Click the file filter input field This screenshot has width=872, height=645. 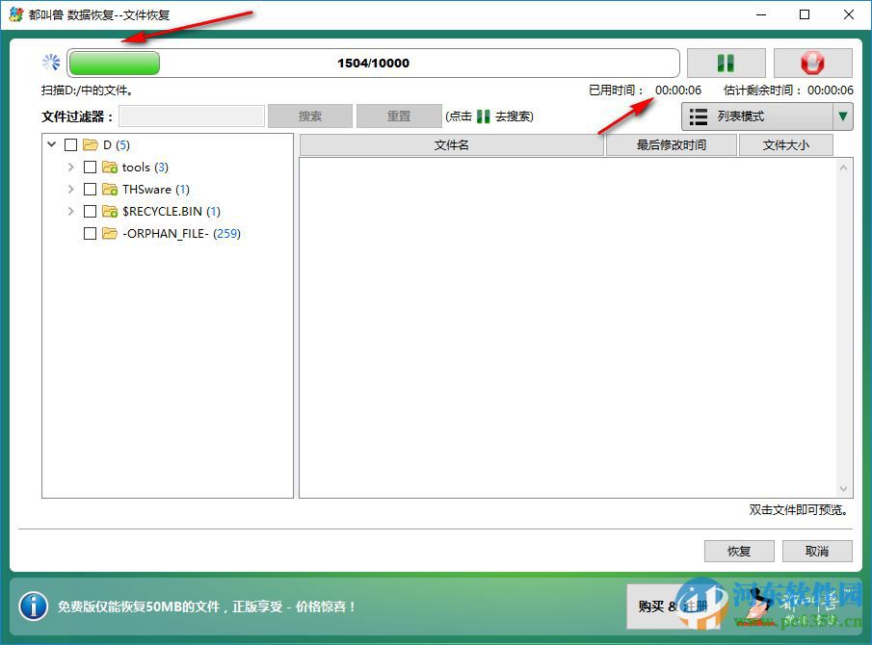[x=191, y=116]
